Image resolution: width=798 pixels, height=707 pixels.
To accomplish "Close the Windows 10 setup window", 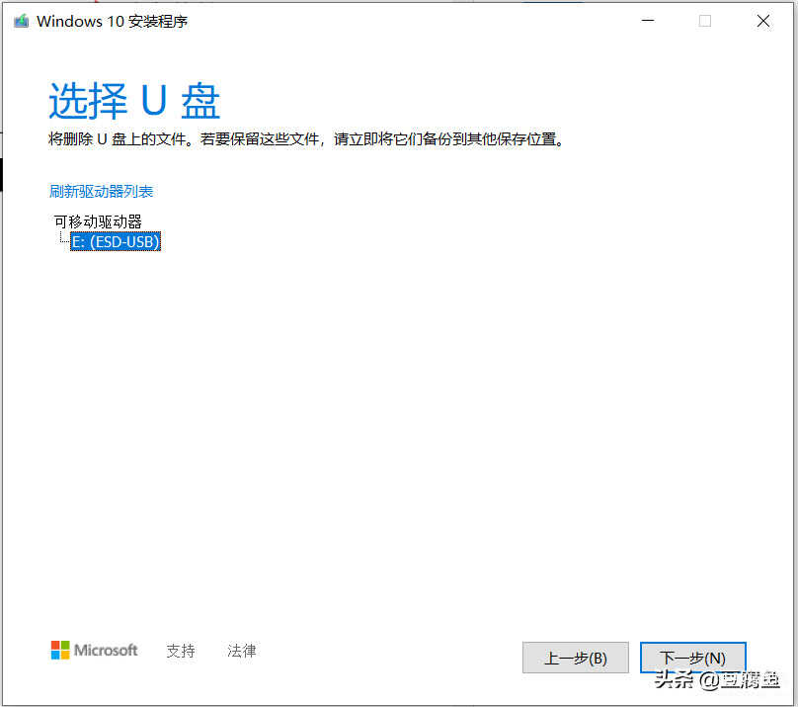I will (x=763, y=21).
